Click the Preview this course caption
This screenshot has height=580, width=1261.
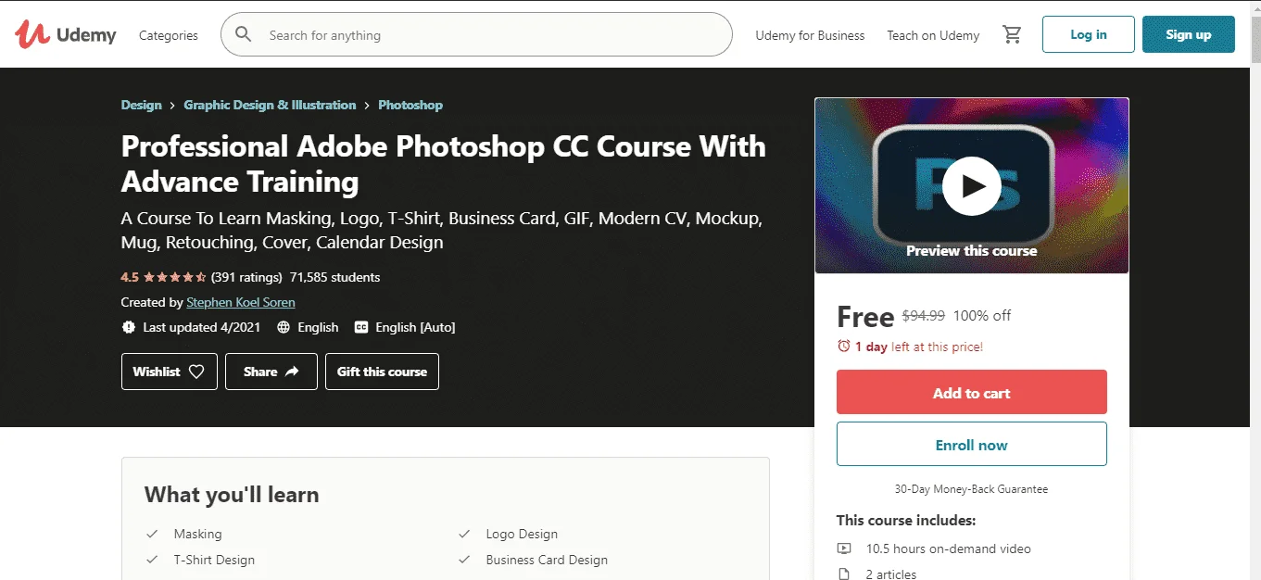click(971, 251)
